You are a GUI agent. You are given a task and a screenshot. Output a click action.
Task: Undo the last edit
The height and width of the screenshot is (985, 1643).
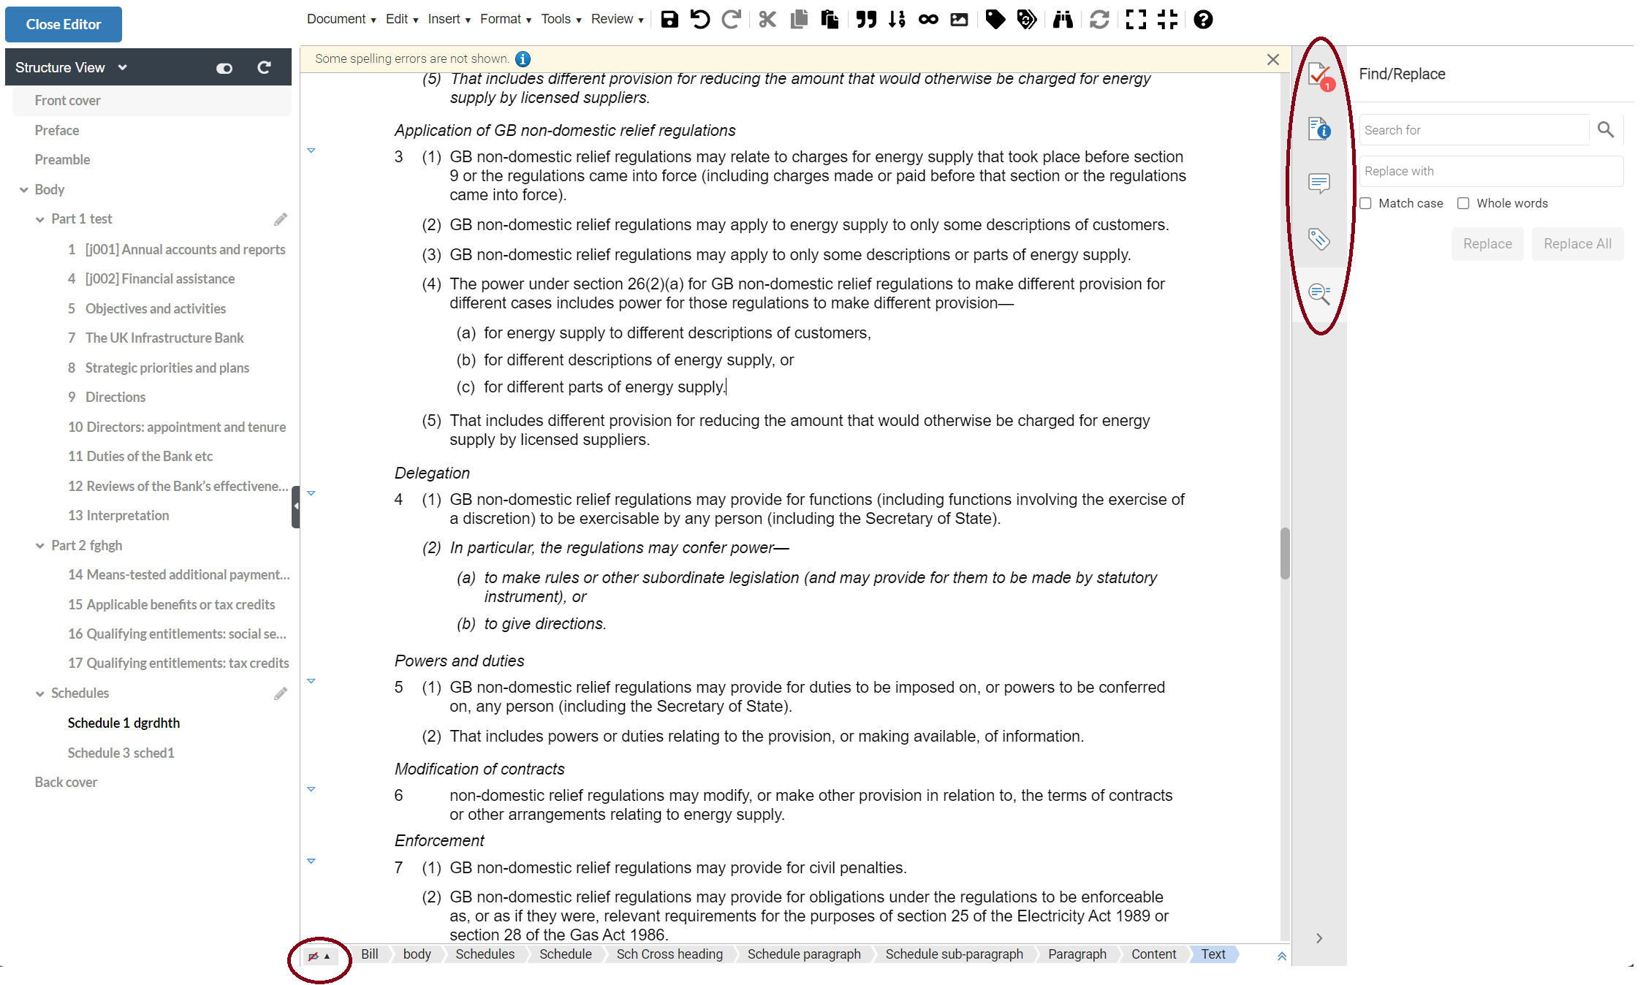[700, 20]
